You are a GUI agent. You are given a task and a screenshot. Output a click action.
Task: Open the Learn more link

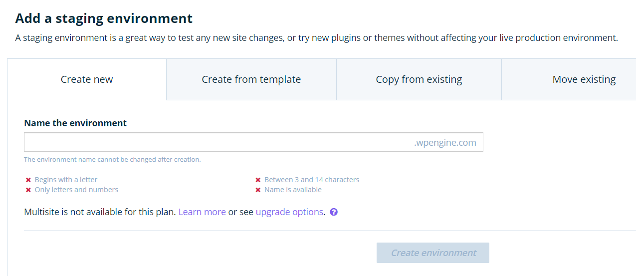click(x=202, y=212)
